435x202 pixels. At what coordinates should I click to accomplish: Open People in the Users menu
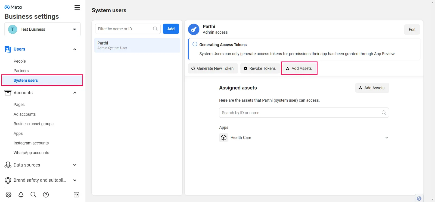click(x=20, y=61)
